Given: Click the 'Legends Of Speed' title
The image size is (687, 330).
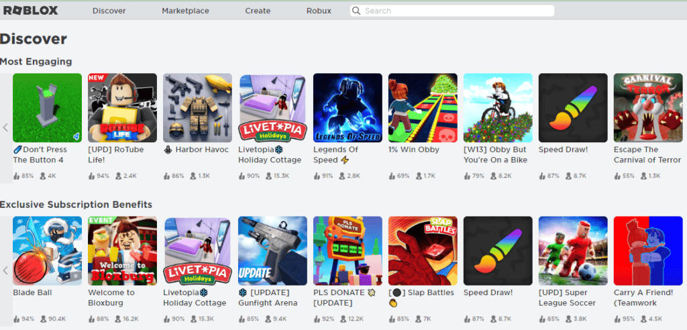Looking at the screenshot, I should (335, 155).
